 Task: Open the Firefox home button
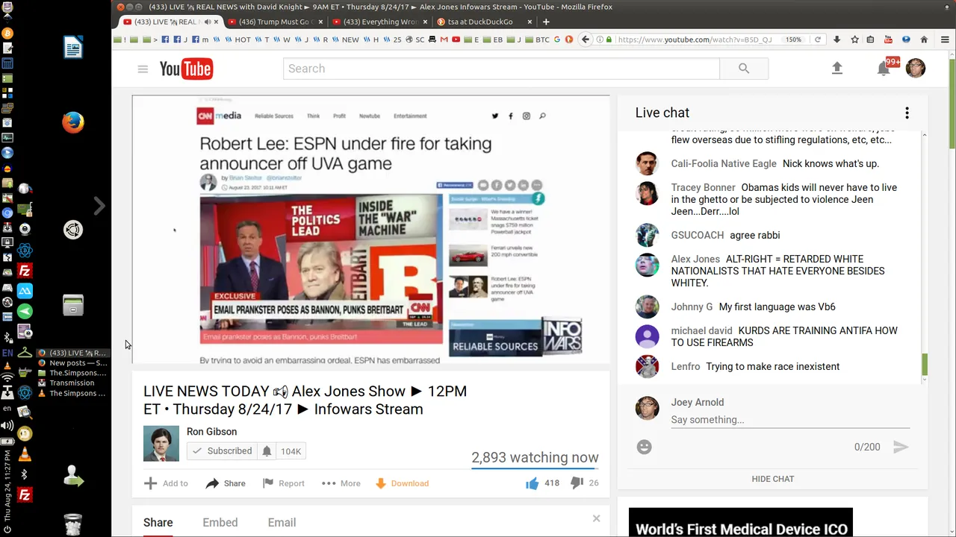[x=924, y=40]
